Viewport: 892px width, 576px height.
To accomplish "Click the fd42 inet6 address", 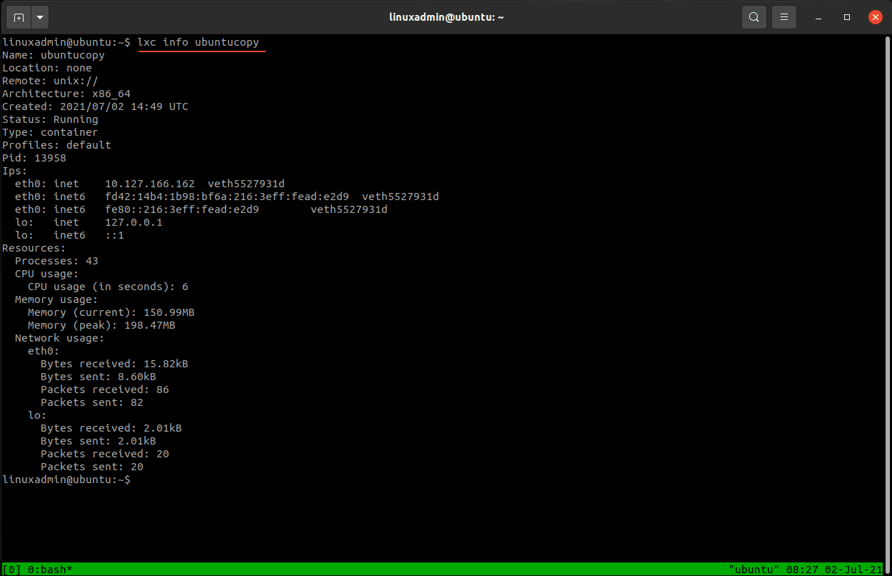I will pyautogui.click(x=227, y=197).
